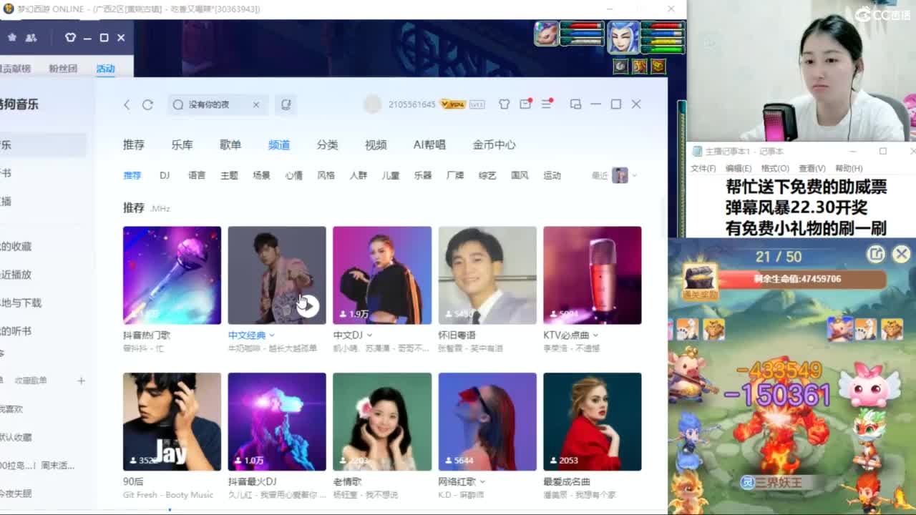Expand the 中文经典 playlist dropdown

pyautogui.click(x=271, y=335)
